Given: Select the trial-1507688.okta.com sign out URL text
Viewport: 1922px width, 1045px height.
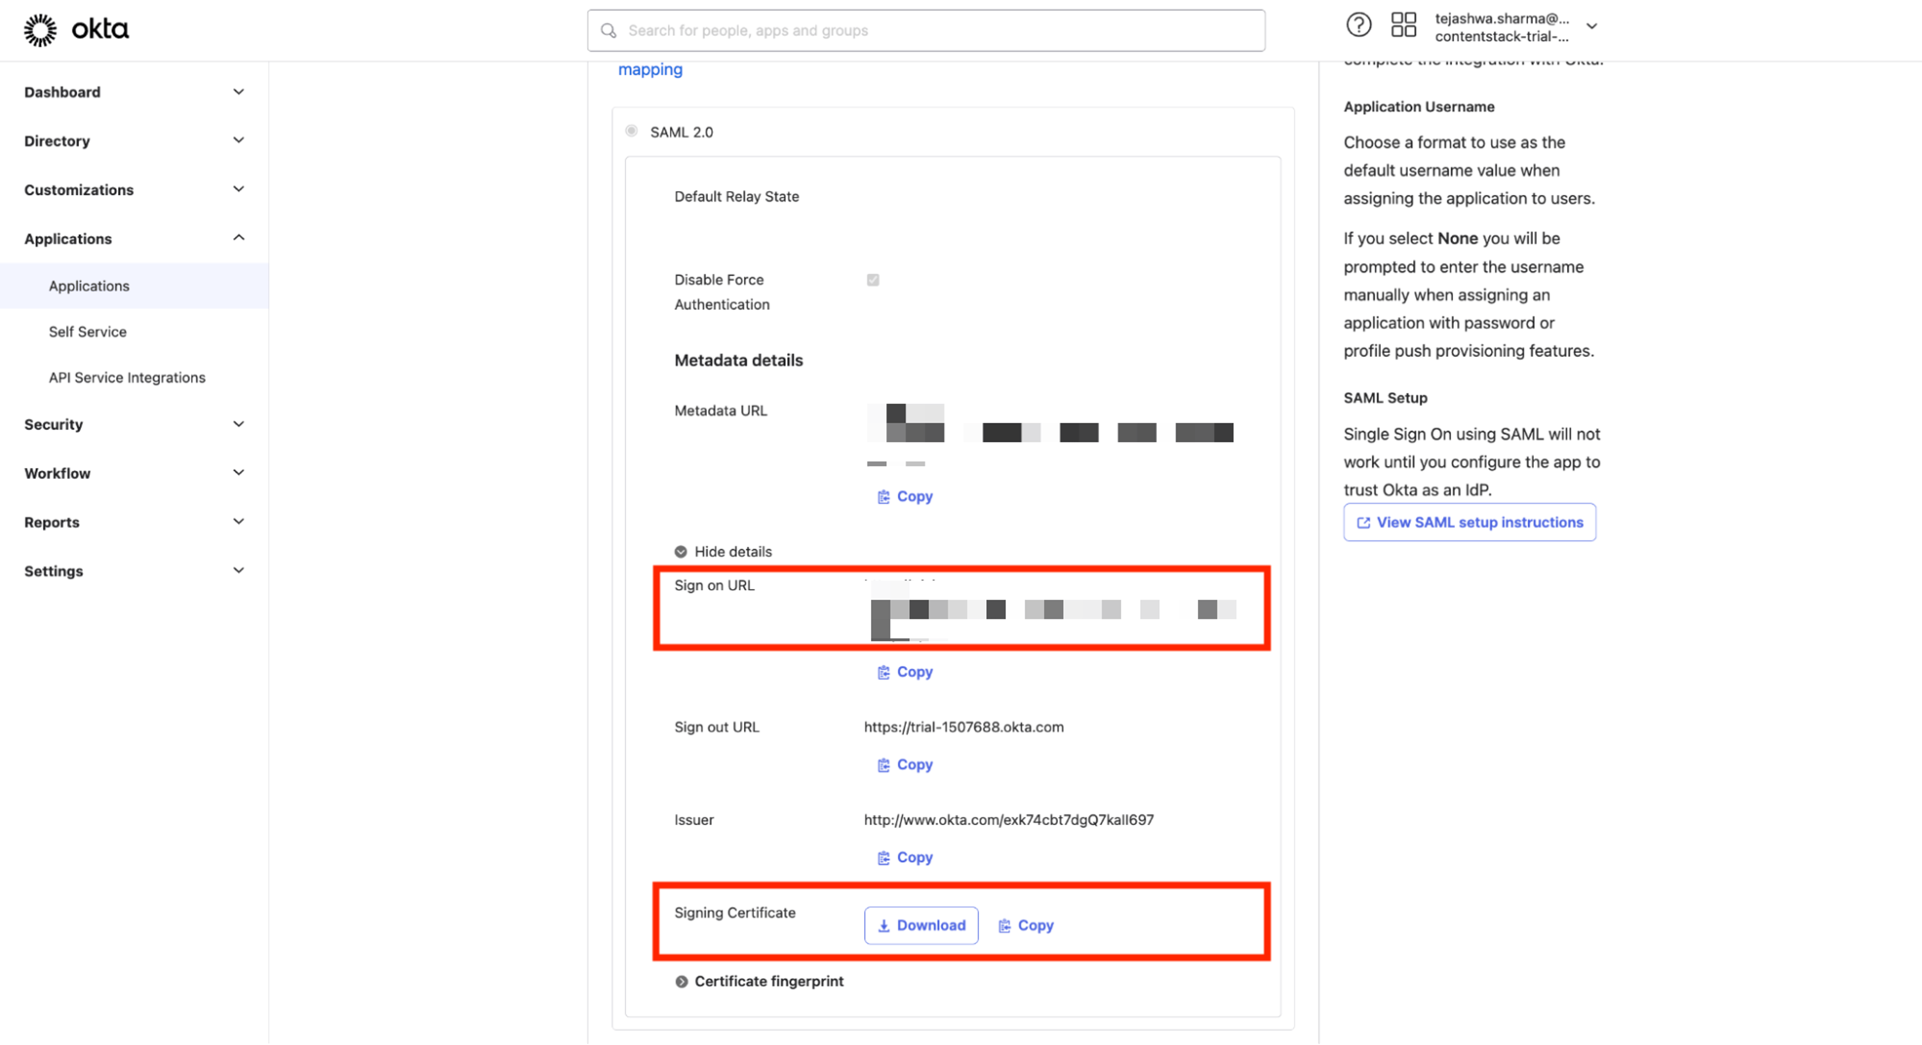Looking at the screenshot, I should pyautogui.click(x=963, y=727).
